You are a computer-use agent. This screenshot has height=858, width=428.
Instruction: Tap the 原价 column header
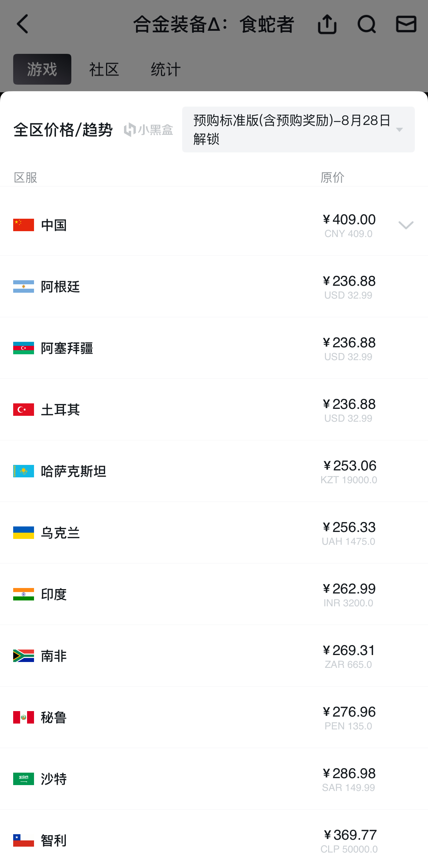(x=332, y=177)
